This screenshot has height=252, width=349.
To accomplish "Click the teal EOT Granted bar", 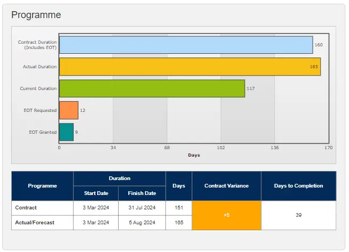I will coord(66,132).
